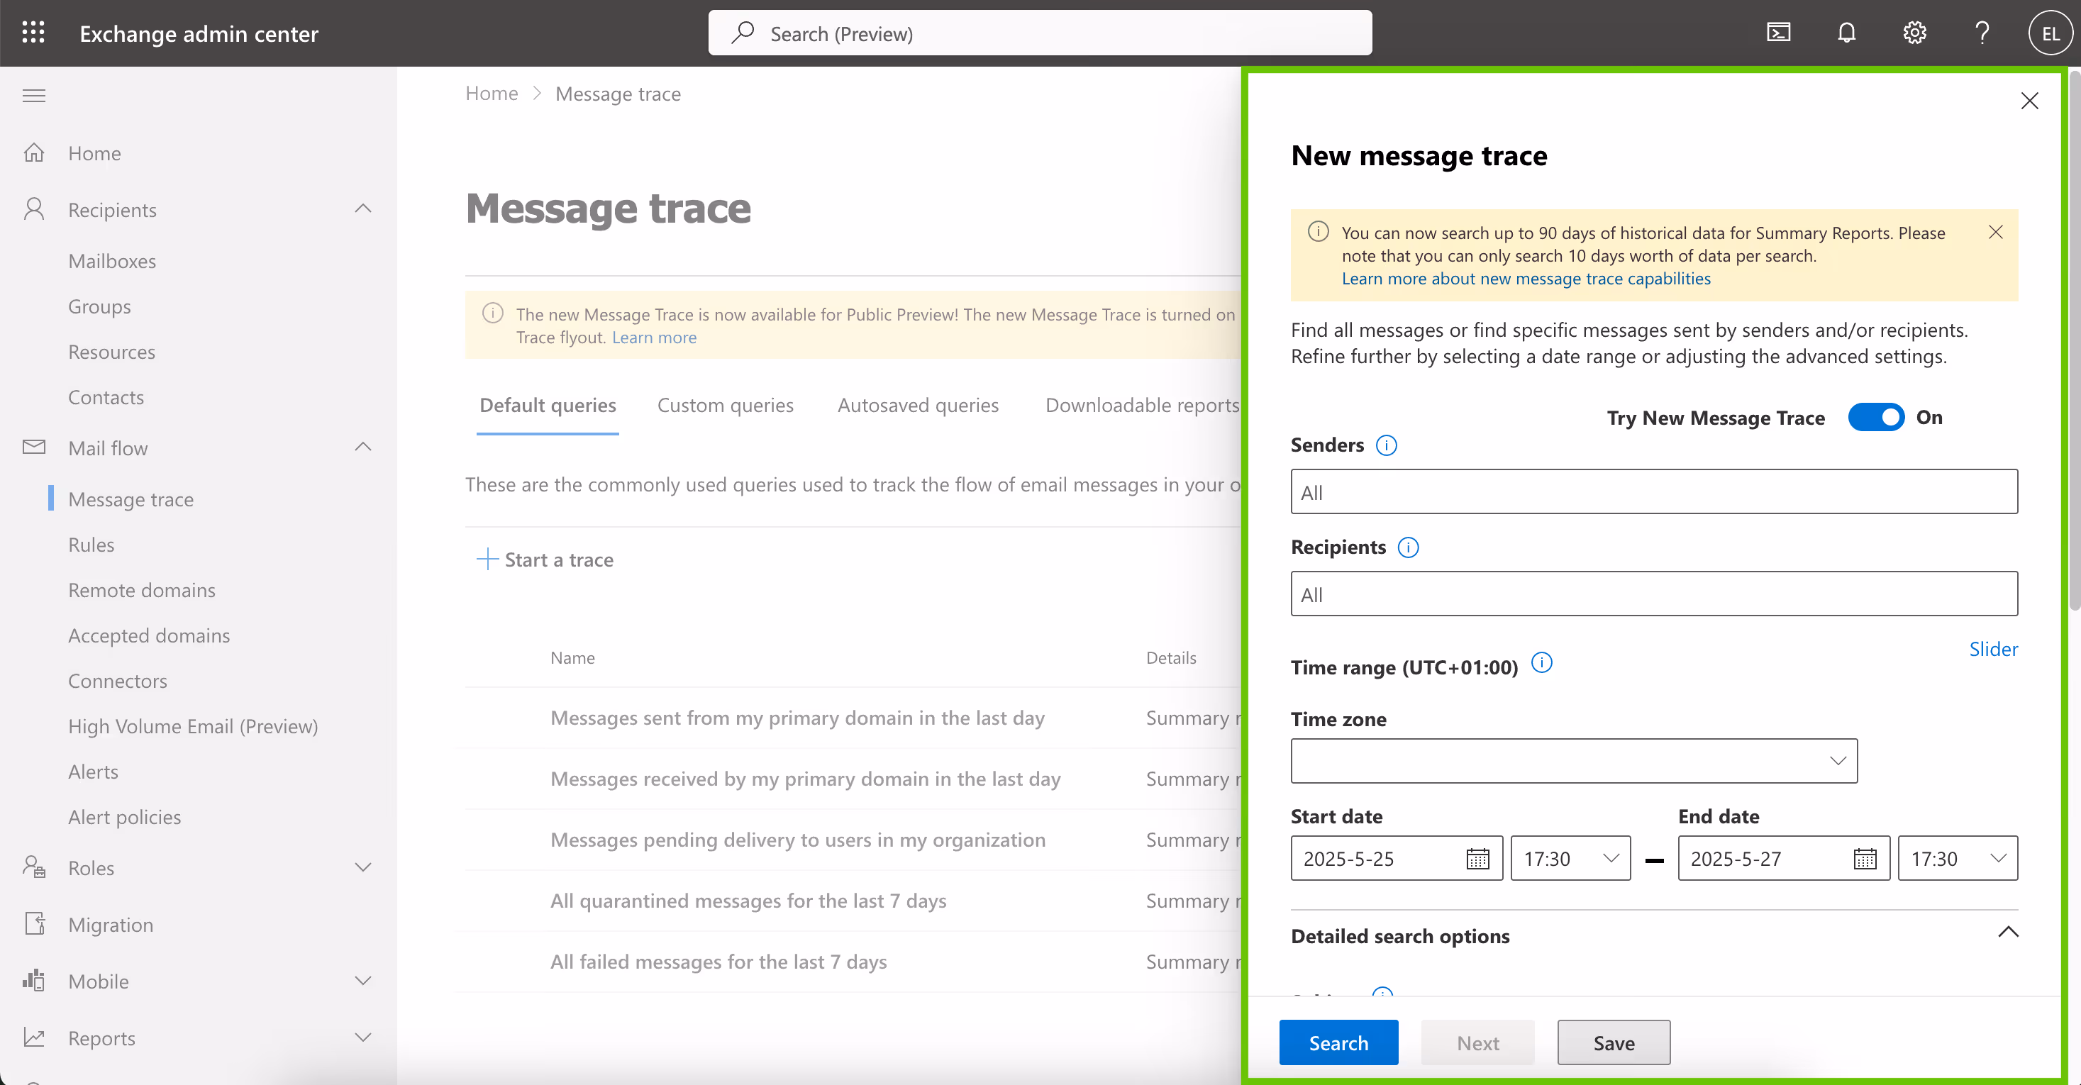
Task: Open Start date time 17:30 dropdown
Action: tap(1570, 859)
